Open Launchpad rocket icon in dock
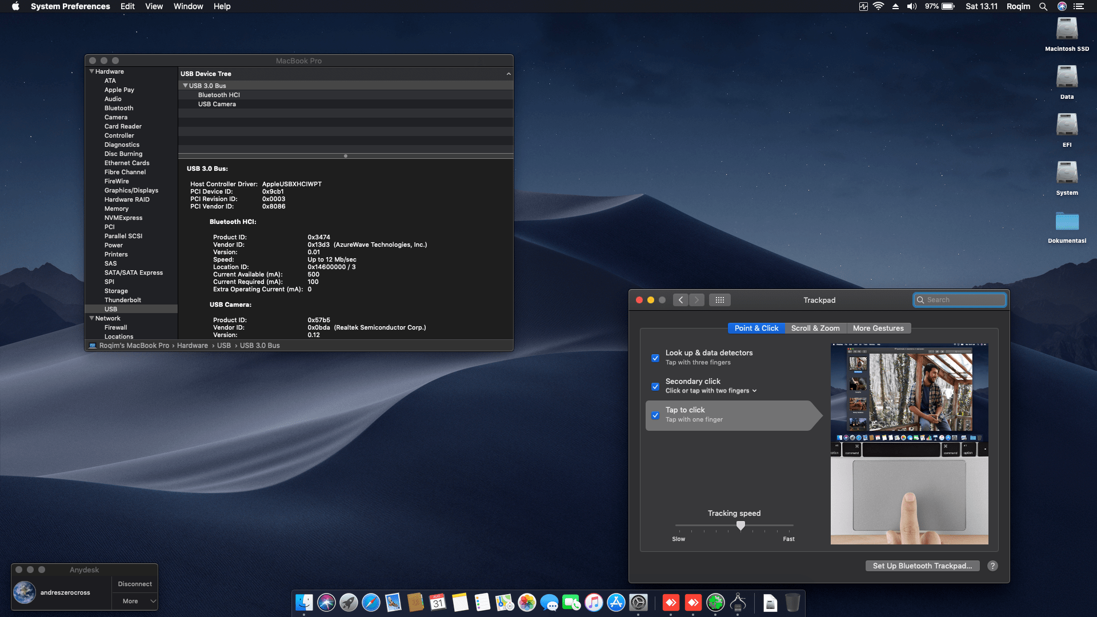The width and height of the screenshot is (1097, 617). (349, 602)
